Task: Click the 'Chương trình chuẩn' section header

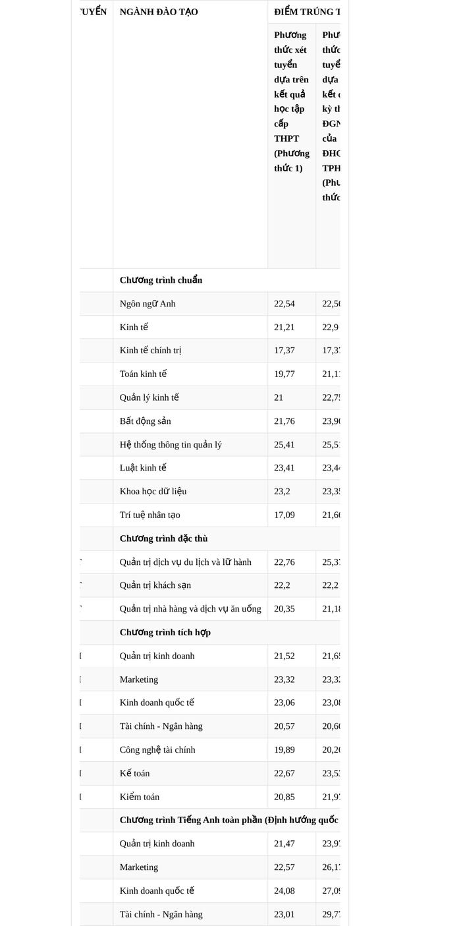Action: (x=161, y=280)
